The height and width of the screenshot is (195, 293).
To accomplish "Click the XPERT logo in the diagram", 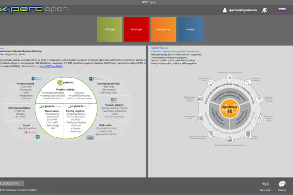I will [x=64, y=82].
